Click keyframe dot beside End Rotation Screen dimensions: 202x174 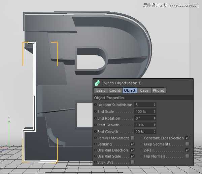96,118
